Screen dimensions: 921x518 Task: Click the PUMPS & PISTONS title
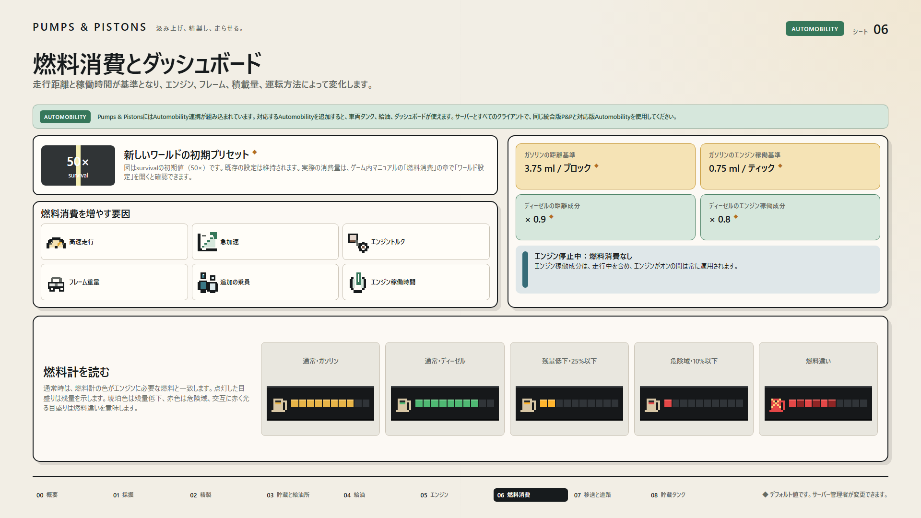90,27
